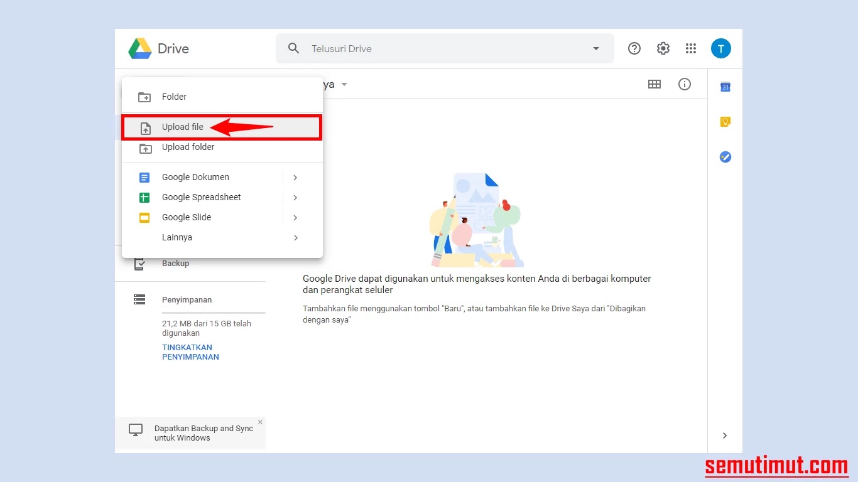Click the yellow Google Slides icon

tap(144, 218)
